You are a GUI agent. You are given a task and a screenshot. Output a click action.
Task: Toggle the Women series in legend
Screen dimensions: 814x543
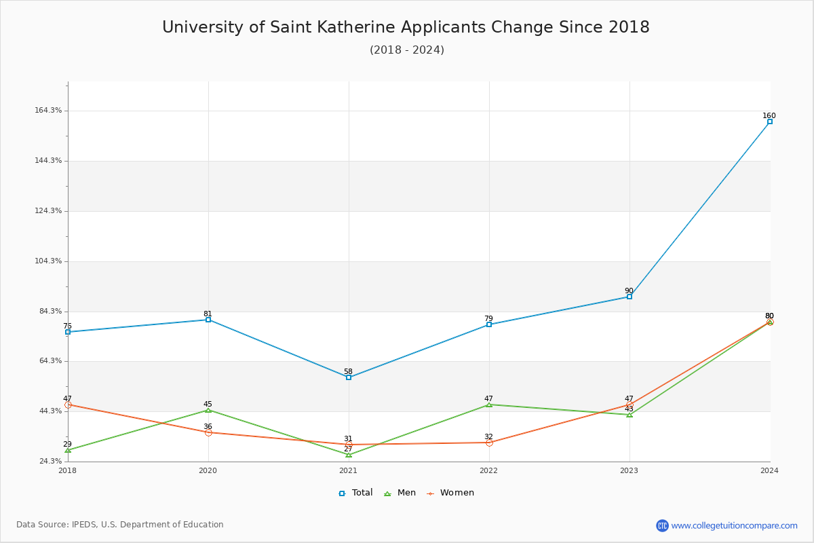450,493
